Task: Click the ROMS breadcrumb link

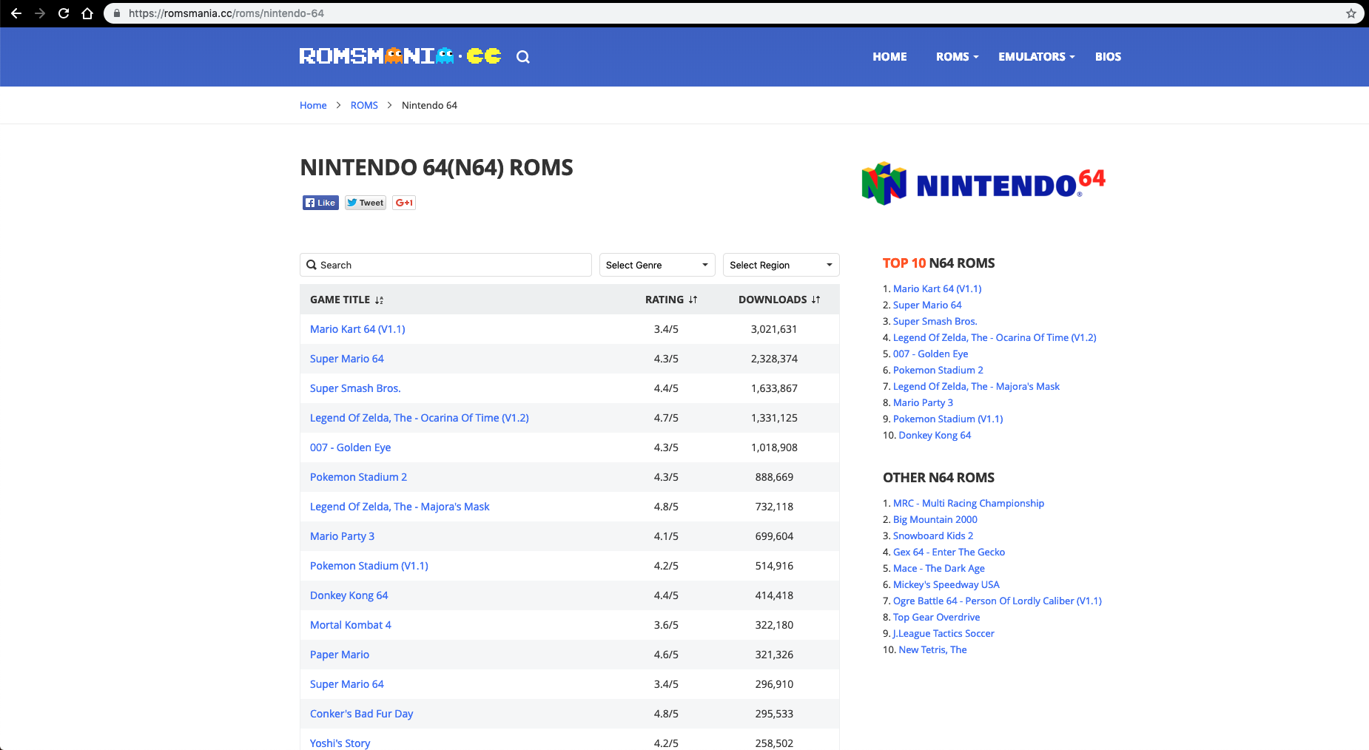Action: click(364, 105)
